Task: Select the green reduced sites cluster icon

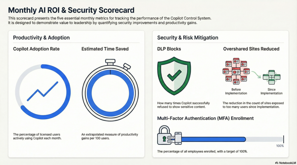Action: 271,77
